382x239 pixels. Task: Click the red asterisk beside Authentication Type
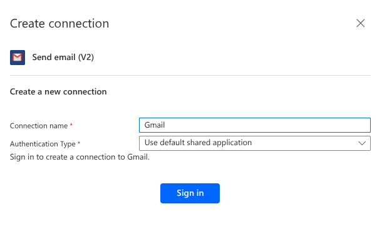coord(79,143)
